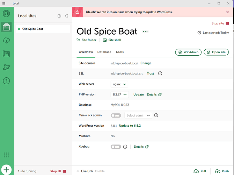The height and width of the screenshot is (175, 234).
Task: Add a new site with plus button
Action: [6, 170]
